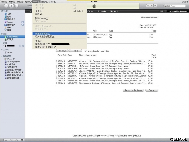Viewport: 189px width, 142px height.
Task: Show artwork viewer button in bottom bar
Action: [22, 140]
